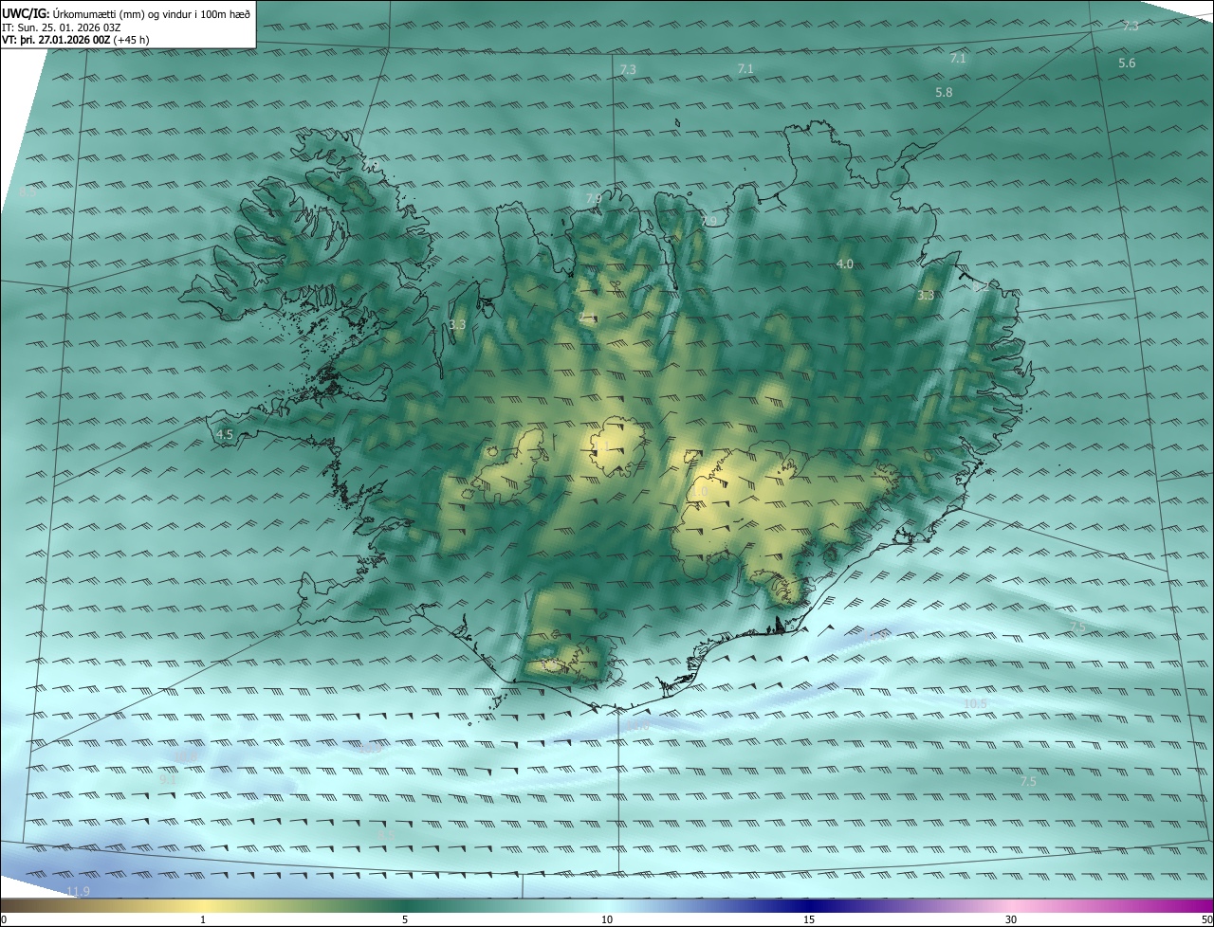Click the '7.1' label next to the 5.8 value
Screen dimensions: 1214x927
click(958, 59)
